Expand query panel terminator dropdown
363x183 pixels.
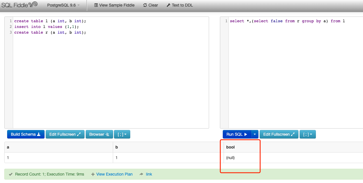click(x=308, y=134)
